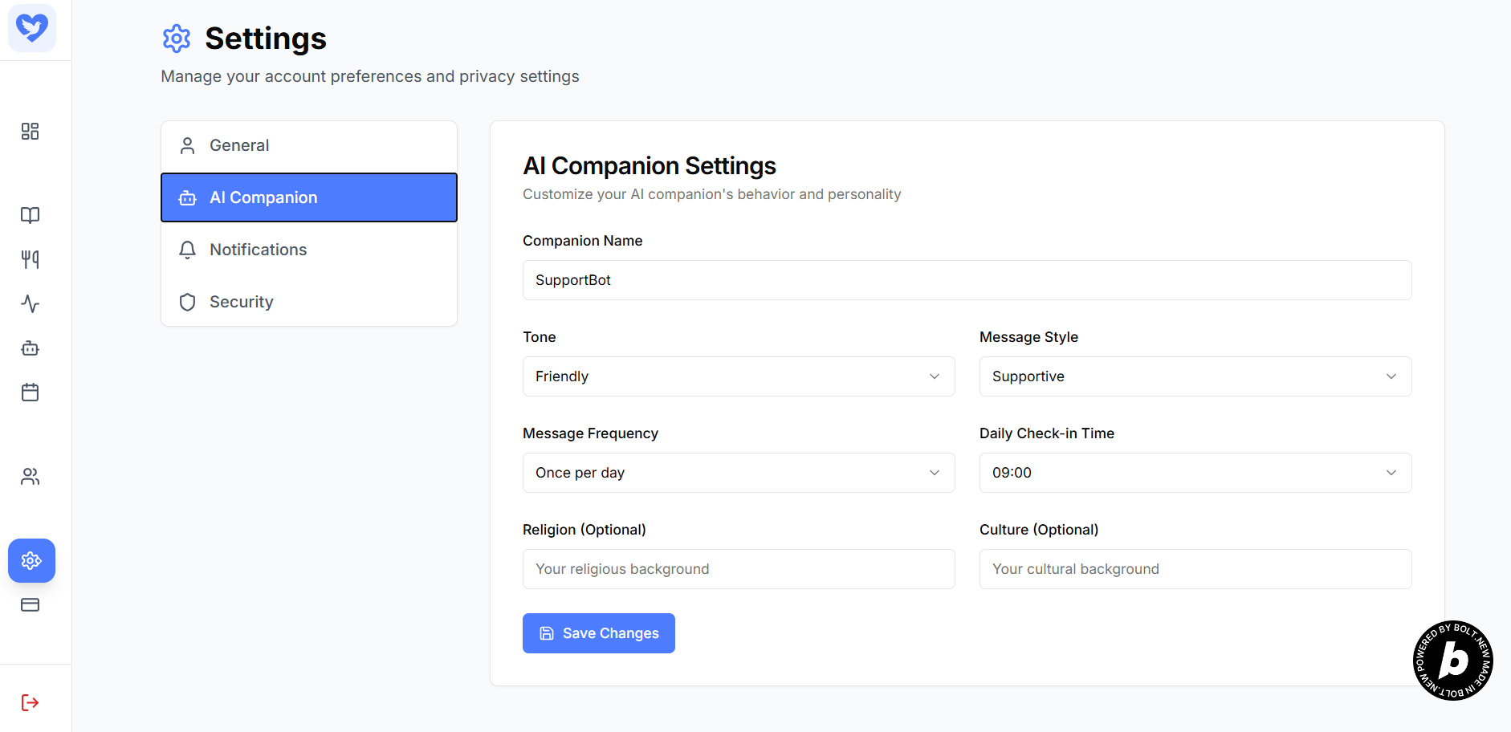Viewport: 1511px width, 732px height.
Task: Click the red logout icon
Action: pos(31,703)
